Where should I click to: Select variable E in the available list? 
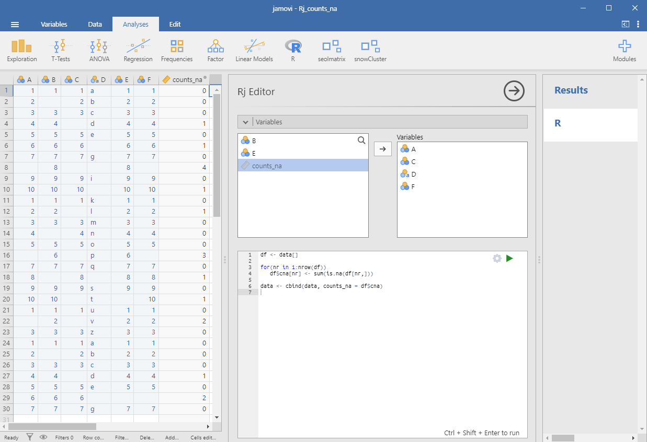(303, 153)
